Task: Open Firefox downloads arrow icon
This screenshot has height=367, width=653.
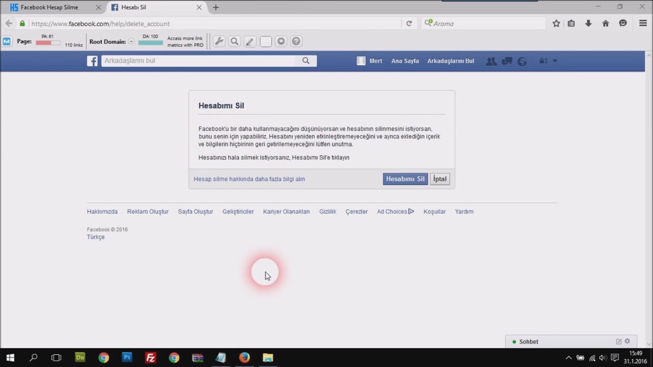Action: coord(588,23)
